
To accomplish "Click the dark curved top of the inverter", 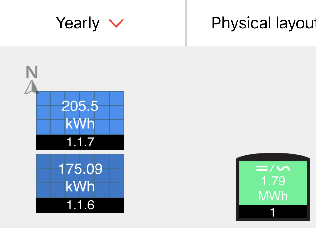I will [273, 157].
